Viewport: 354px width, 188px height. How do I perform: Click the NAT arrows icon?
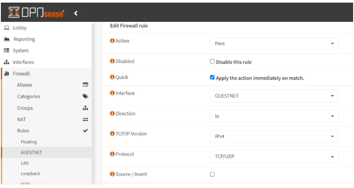pos(86,119)
